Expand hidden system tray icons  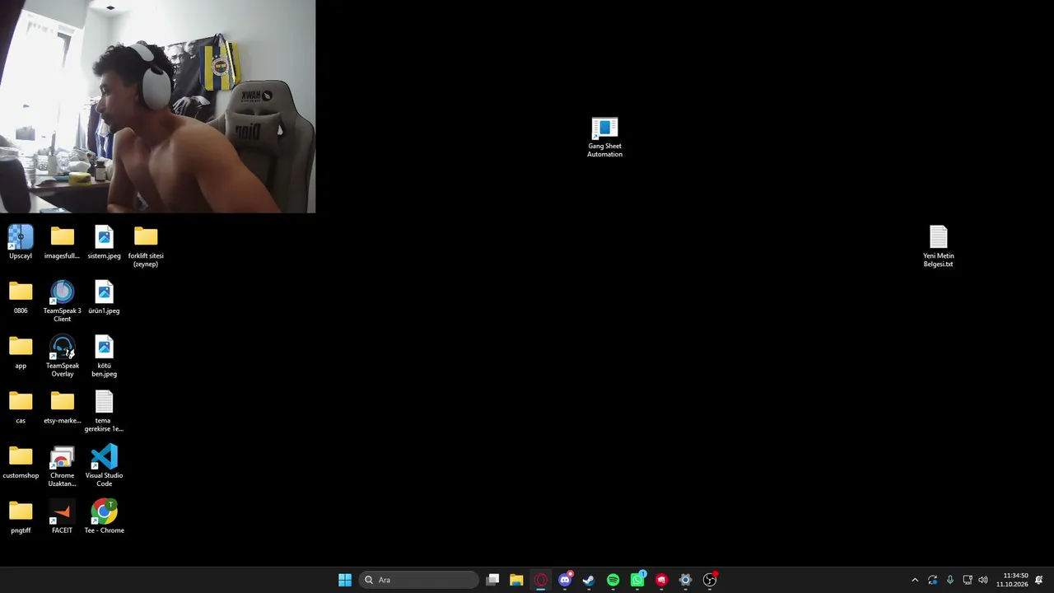pyautogui.click(x=914, y=580)
